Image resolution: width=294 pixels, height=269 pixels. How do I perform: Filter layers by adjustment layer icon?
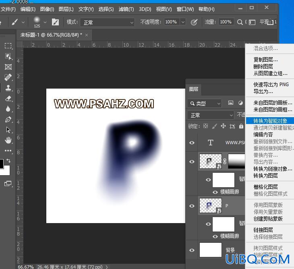coord(240,103)
